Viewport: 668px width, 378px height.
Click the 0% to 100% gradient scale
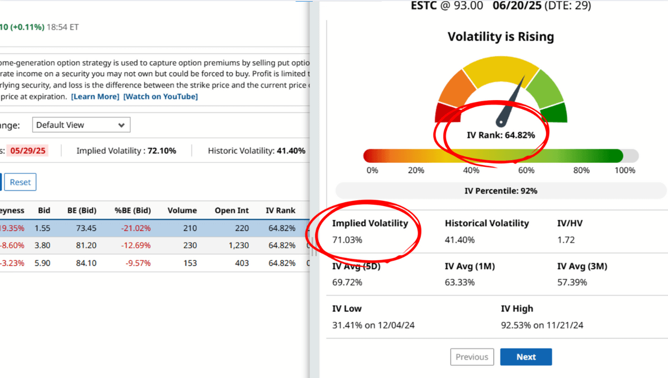[x=500, y=155]
